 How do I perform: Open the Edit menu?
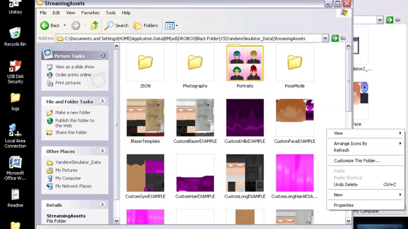pyautogui.click(x=56, y=13)
